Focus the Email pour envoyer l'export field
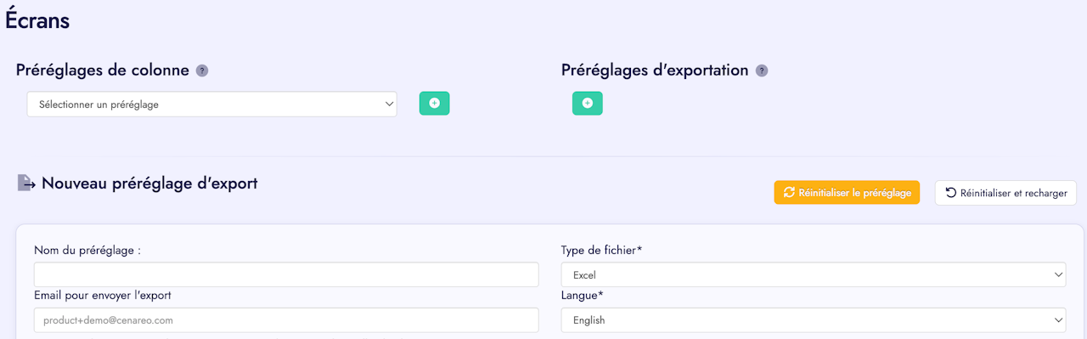This screenshot has height=339, width=1087. [x=286, y=320]
